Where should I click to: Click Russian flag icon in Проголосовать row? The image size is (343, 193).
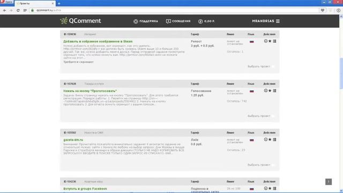[x=252, y=91]
